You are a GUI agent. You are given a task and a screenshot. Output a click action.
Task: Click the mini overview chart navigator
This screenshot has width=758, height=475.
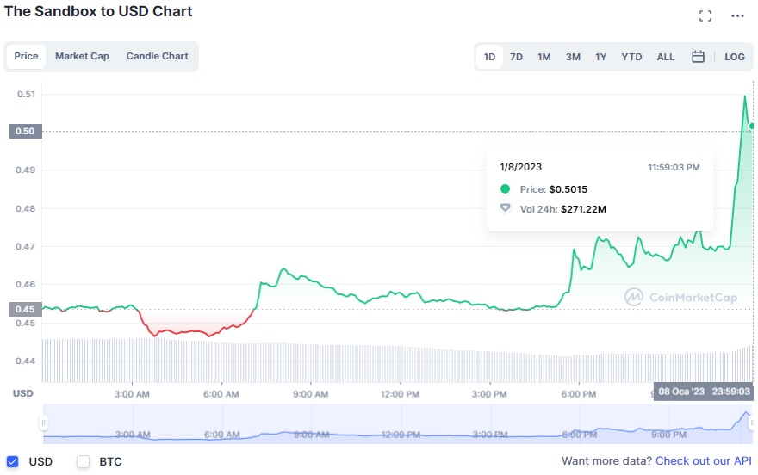(x=397, y=423)
